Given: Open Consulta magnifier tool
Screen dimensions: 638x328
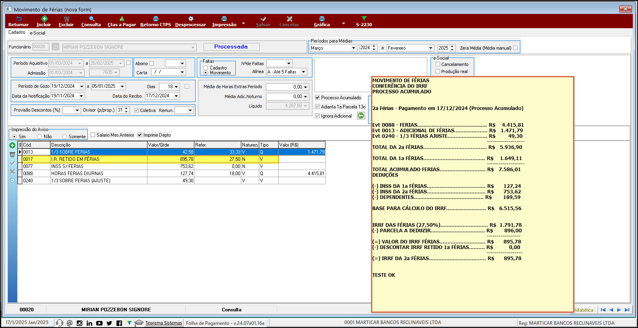Looking at the screenshot, I should click(x=91, y=19).
